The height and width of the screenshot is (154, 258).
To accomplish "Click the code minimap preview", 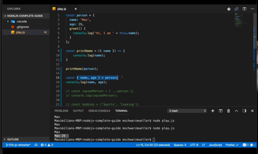I will [240, 20].
